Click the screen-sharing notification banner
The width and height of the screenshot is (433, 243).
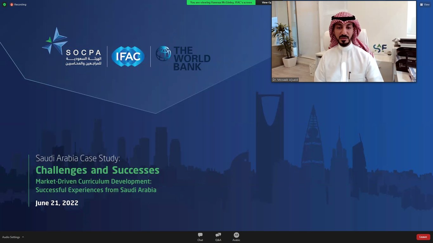(x=221, y=3)
